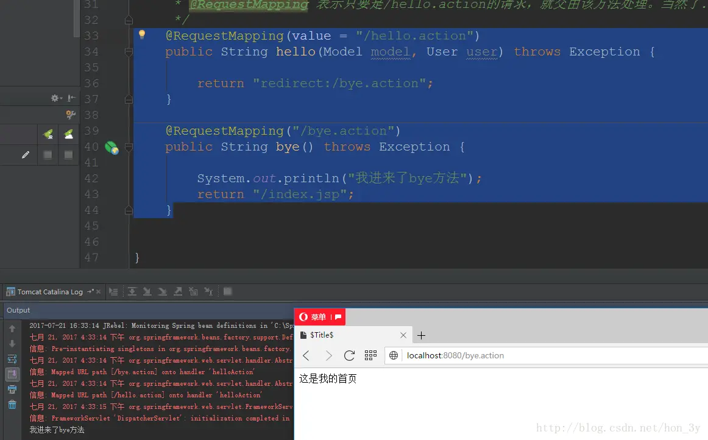Click the up arrow in Output sidebar
Viewport: 708px width, 440px height.
click(x=12, y=328)
